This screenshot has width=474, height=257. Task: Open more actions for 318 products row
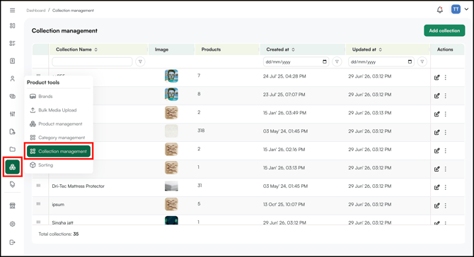pos(445,132)
